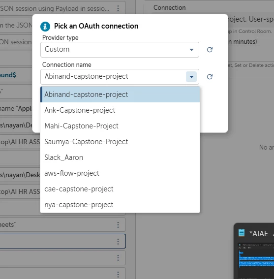Click the notepad icon in AIAE preview
This screenshot has width=274, height=279.
click(242, 233)
